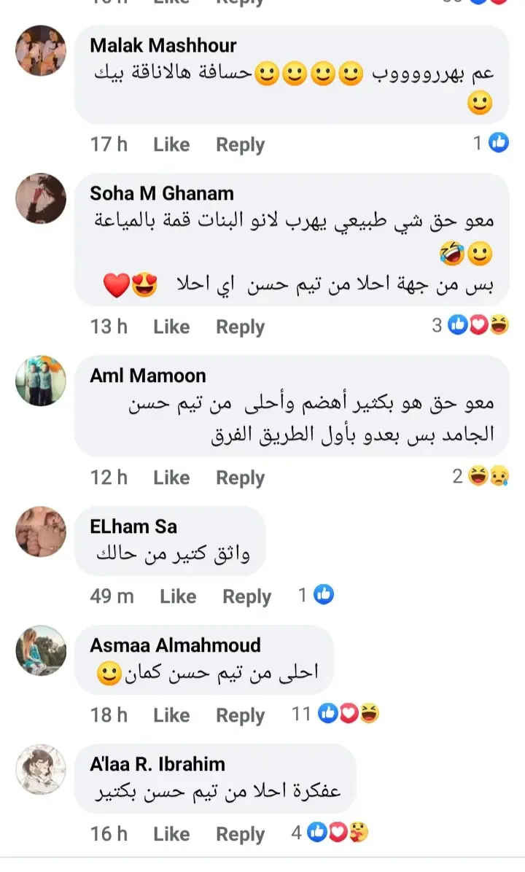
Task: Open Asmaa Almahmoud's profile name link
Action: (x=175, y=645)
